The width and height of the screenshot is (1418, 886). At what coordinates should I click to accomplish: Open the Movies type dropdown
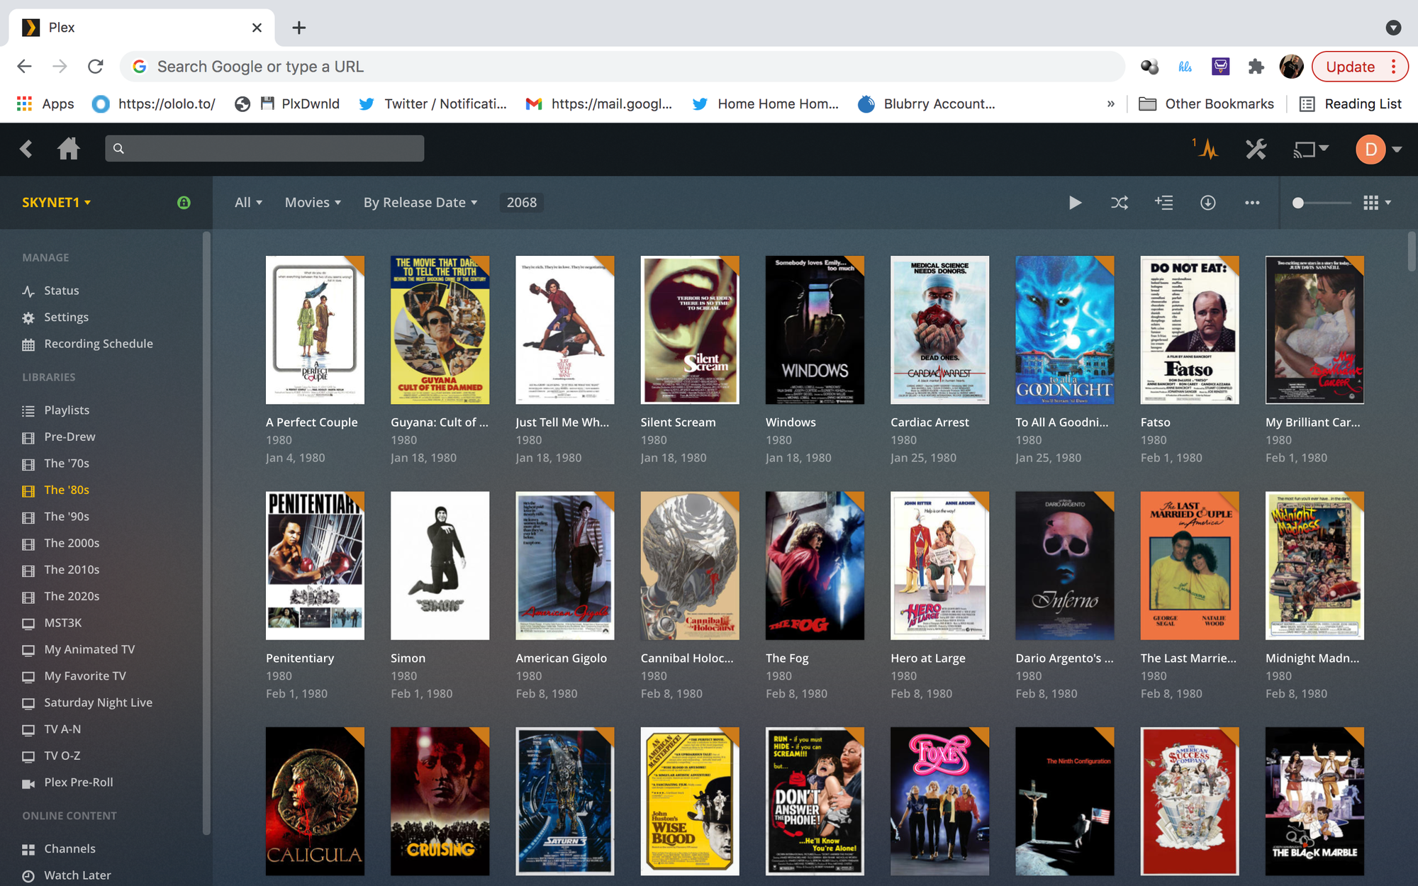[313, 203]
